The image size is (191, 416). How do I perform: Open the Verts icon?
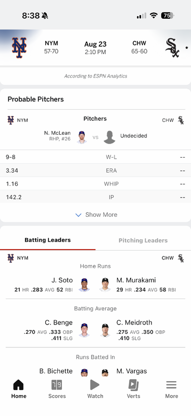[x=133, y=385]
